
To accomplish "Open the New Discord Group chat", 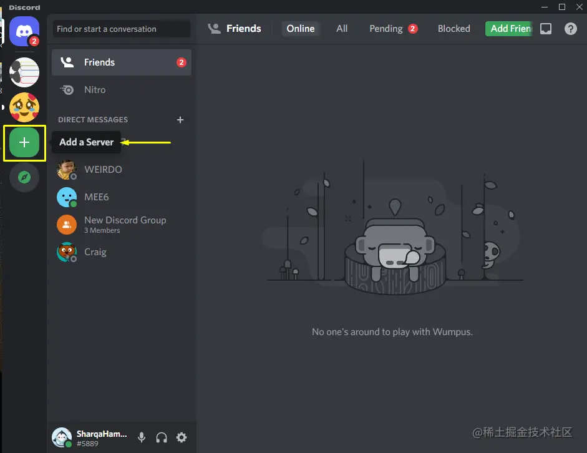I will 121,224.
